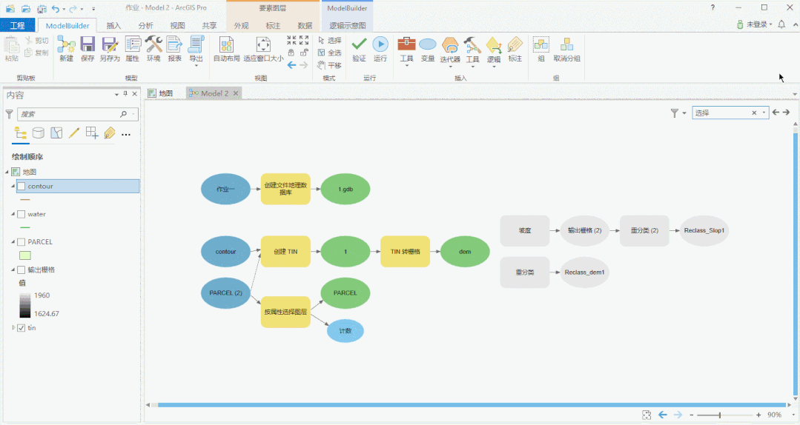Switch to the 共享 share ribbon tab

tap(209, 25)
